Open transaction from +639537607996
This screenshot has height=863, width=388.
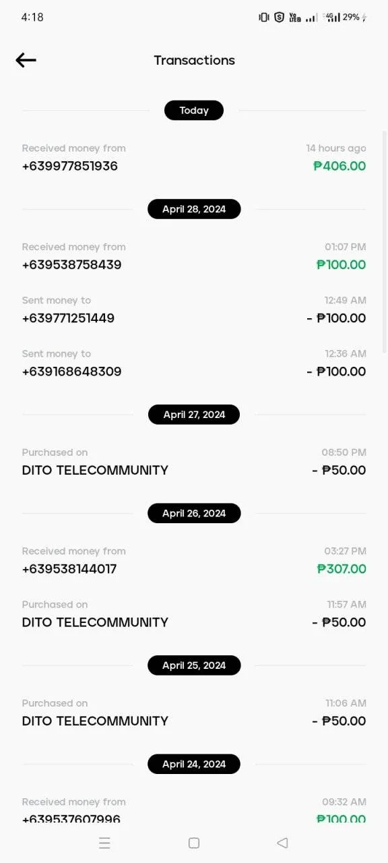pos(194,810)
